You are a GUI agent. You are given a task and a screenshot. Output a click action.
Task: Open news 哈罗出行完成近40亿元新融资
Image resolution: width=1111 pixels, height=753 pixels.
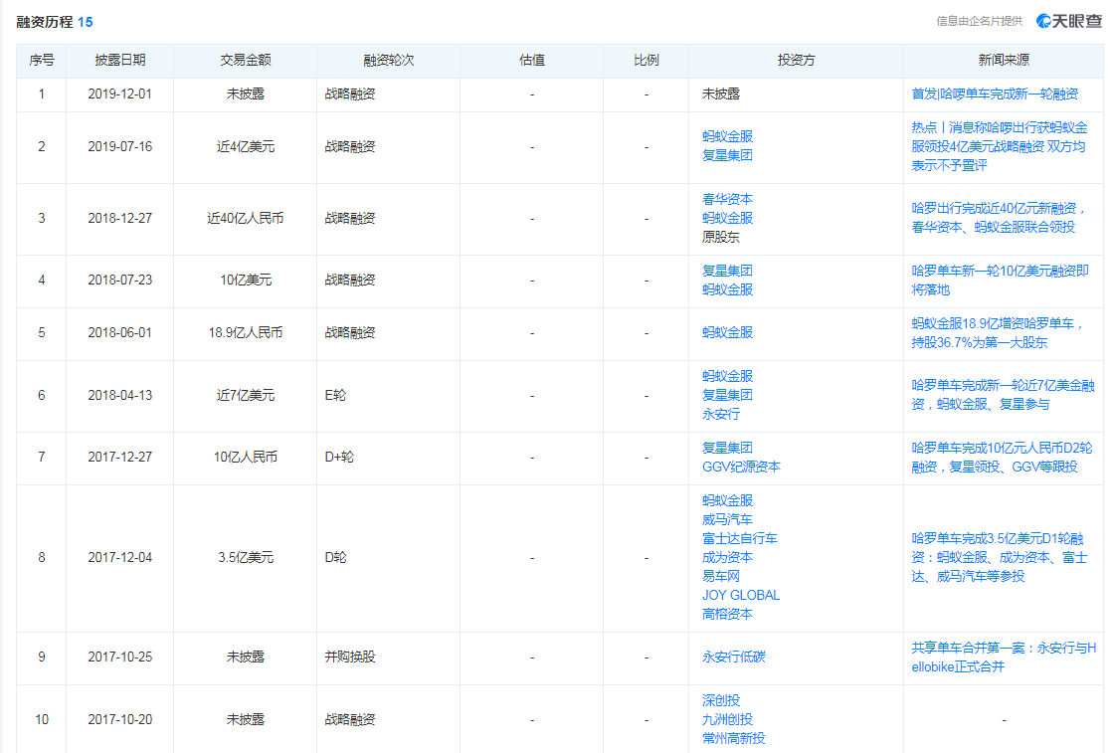(x=998, y=218)
